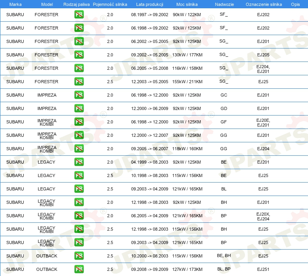Click the Moc silnika column header

tap(187, 4)
